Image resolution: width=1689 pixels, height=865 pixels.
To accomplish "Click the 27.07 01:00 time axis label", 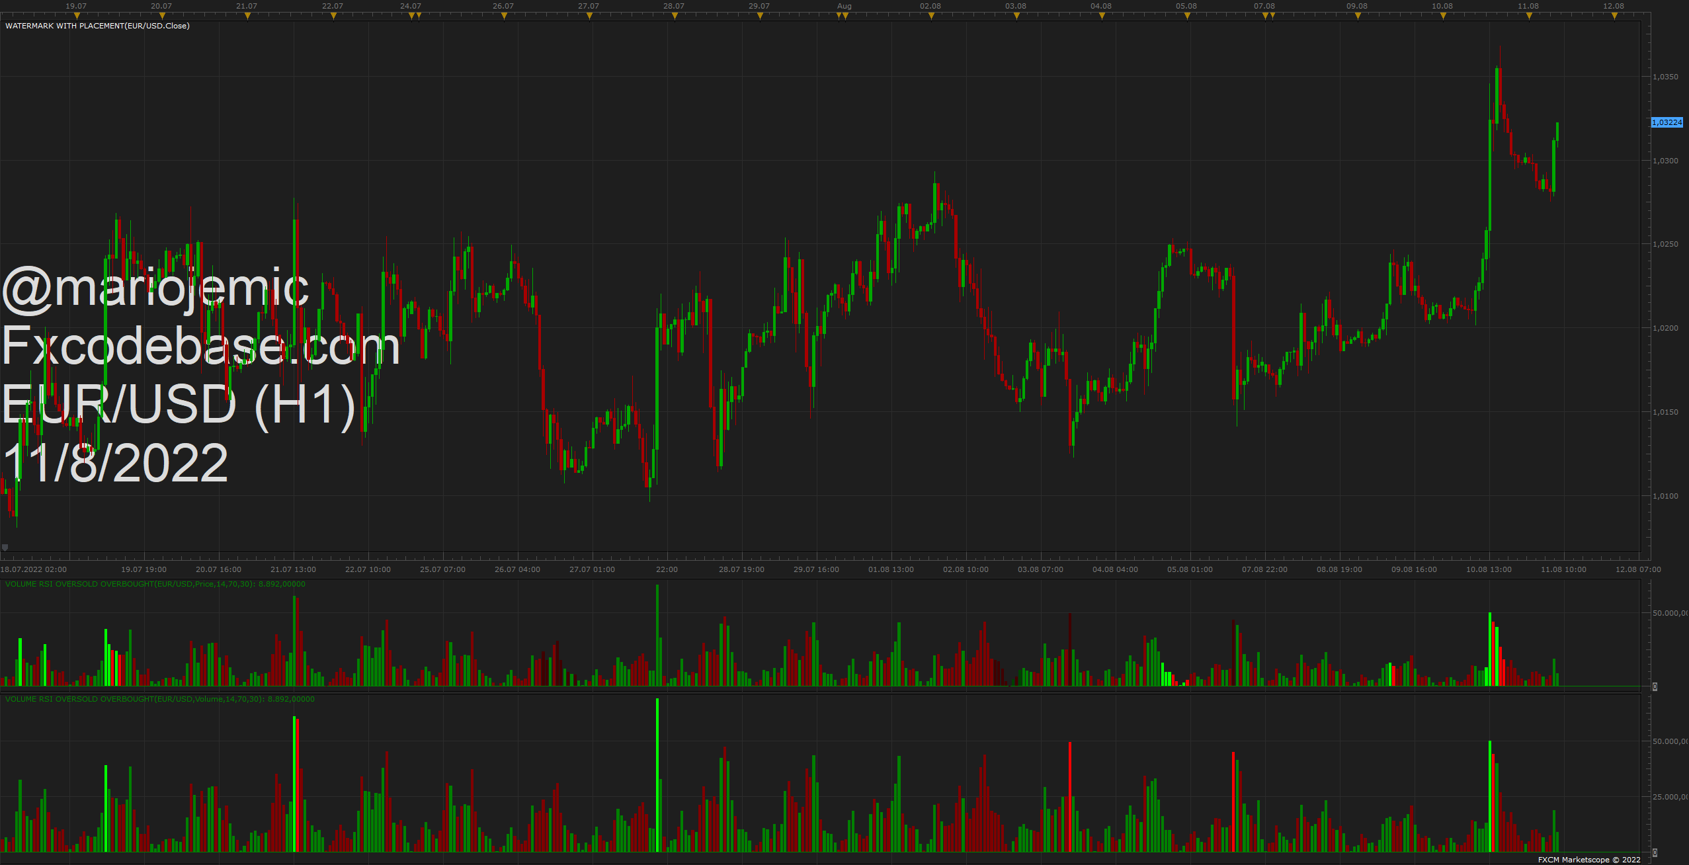I will [592, 569].
